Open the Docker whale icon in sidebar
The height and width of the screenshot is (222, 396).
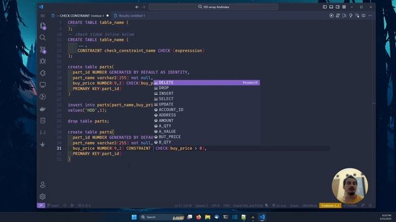(x=43, y=109)
